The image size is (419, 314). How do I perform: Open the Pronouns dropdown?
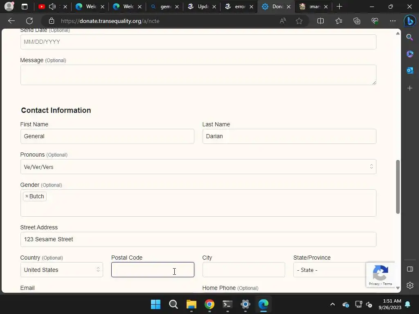[x=198, y=167]
